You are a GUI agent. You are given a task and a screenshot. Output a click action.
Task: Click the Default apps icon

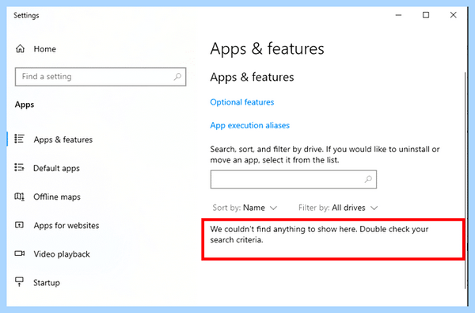tap(19, 167)
